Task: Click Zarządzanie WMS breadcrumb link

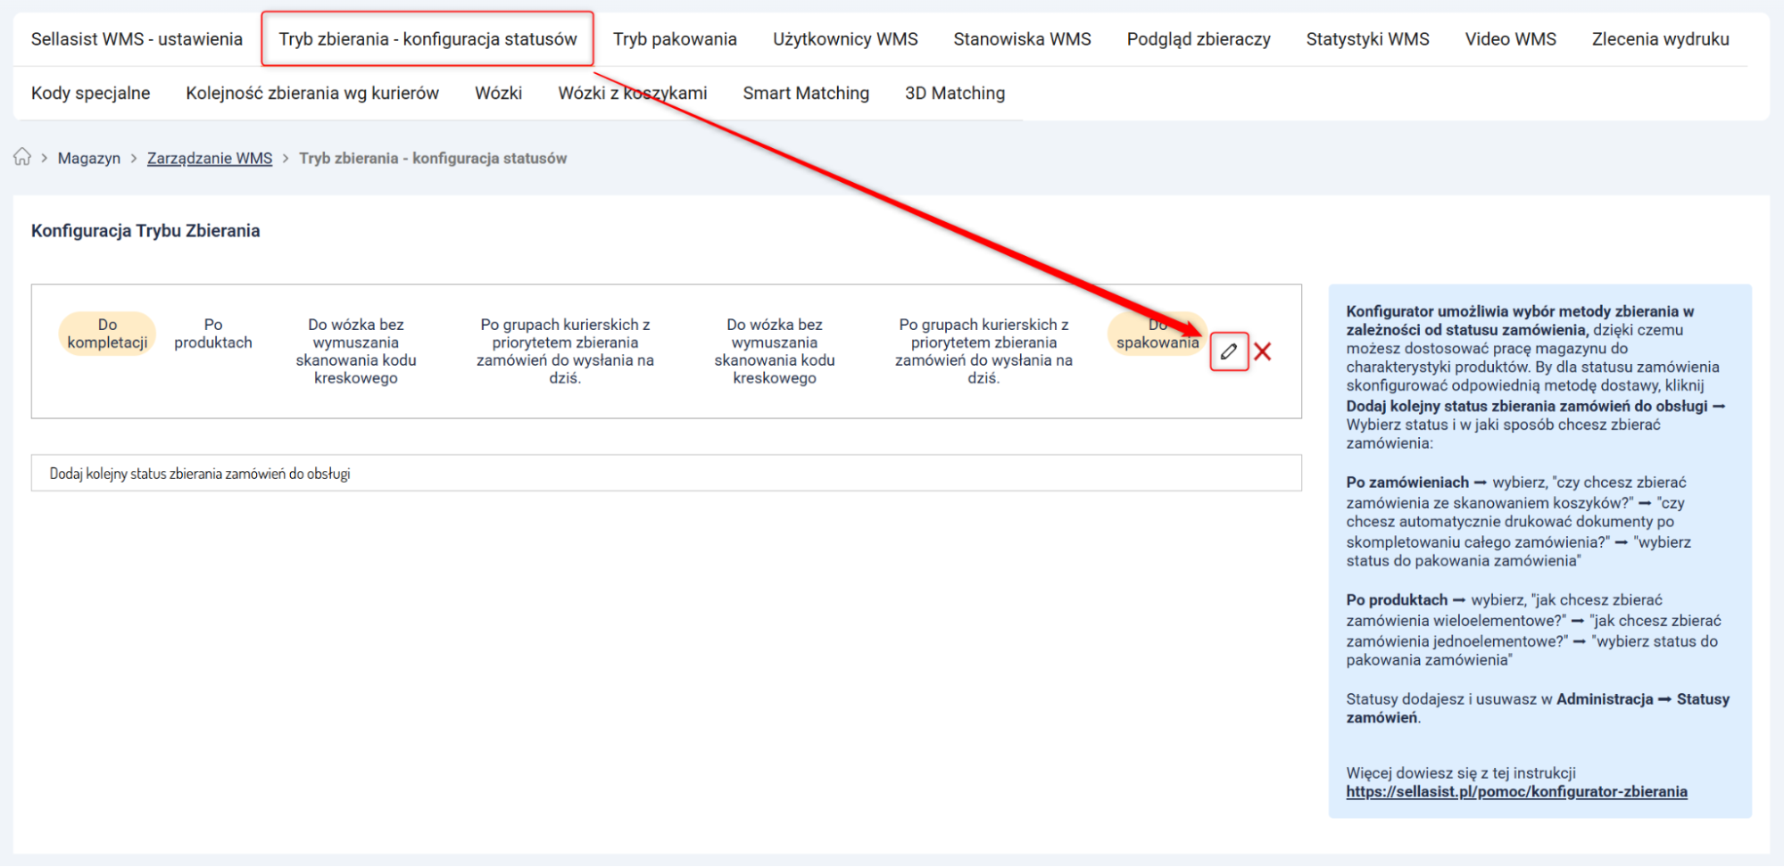Action: point(210,158)
